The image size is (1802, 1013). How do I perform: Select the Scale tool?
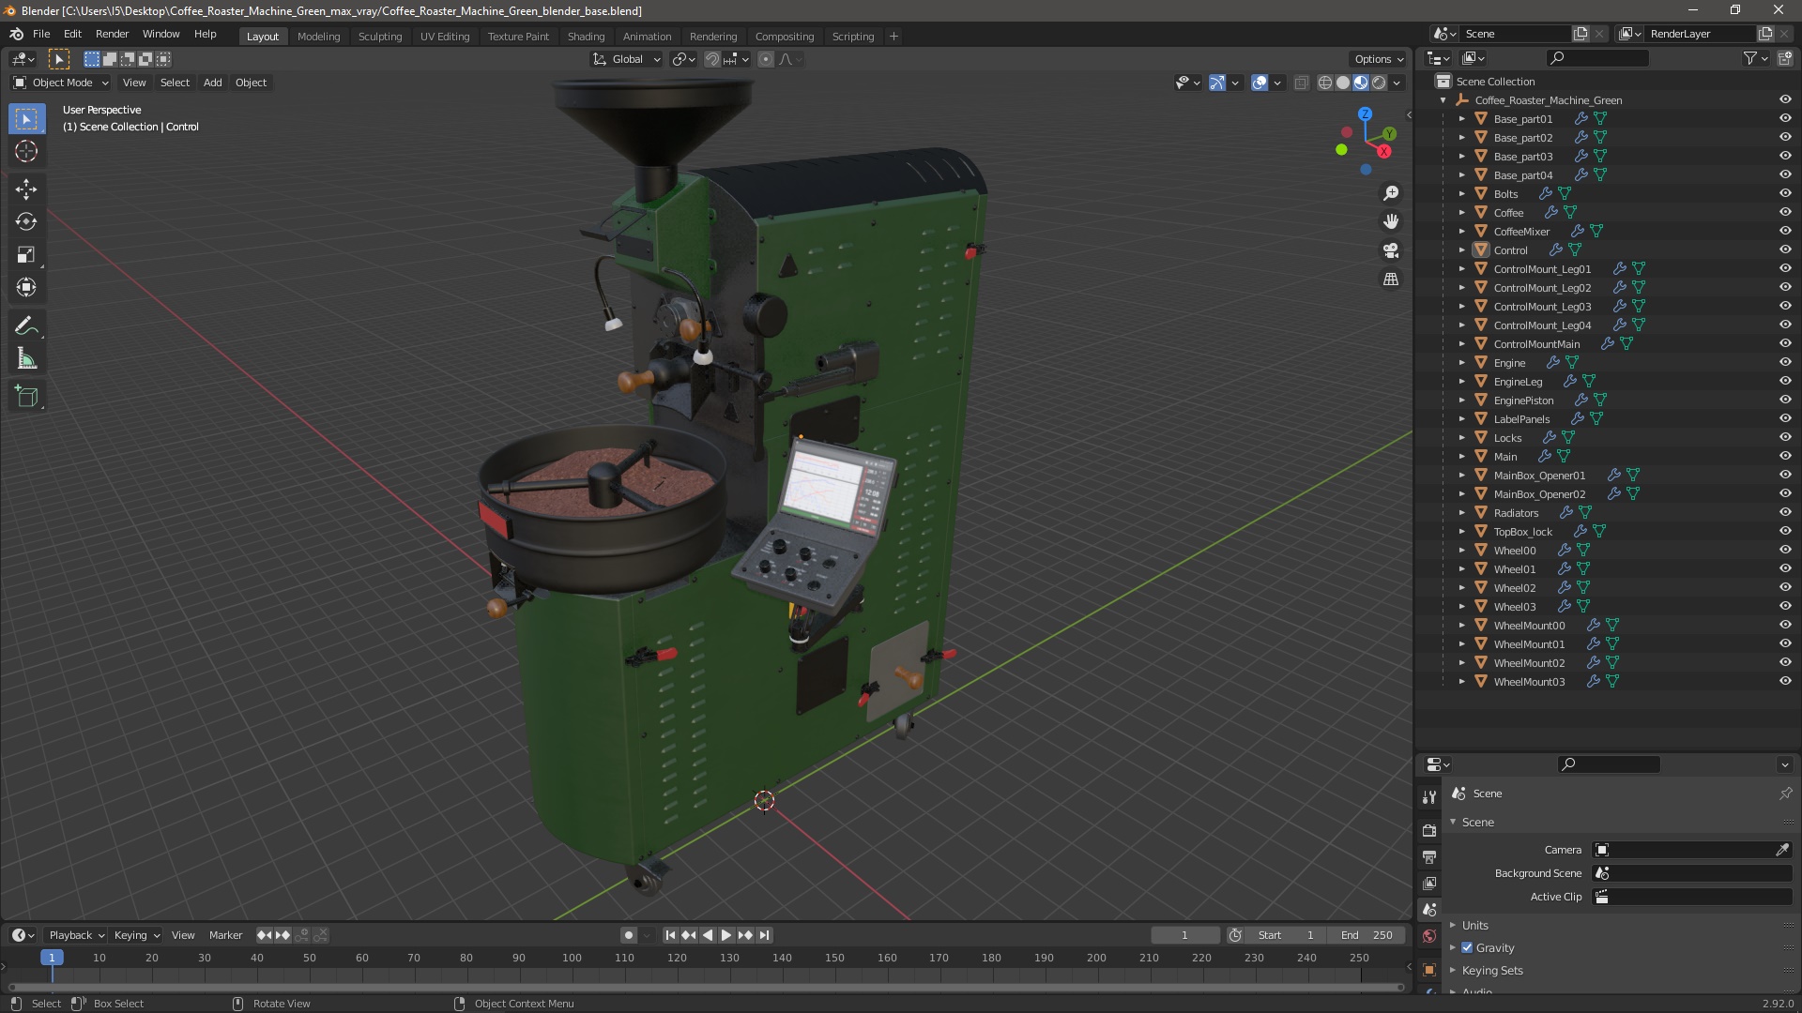click(x=26, y=254)
